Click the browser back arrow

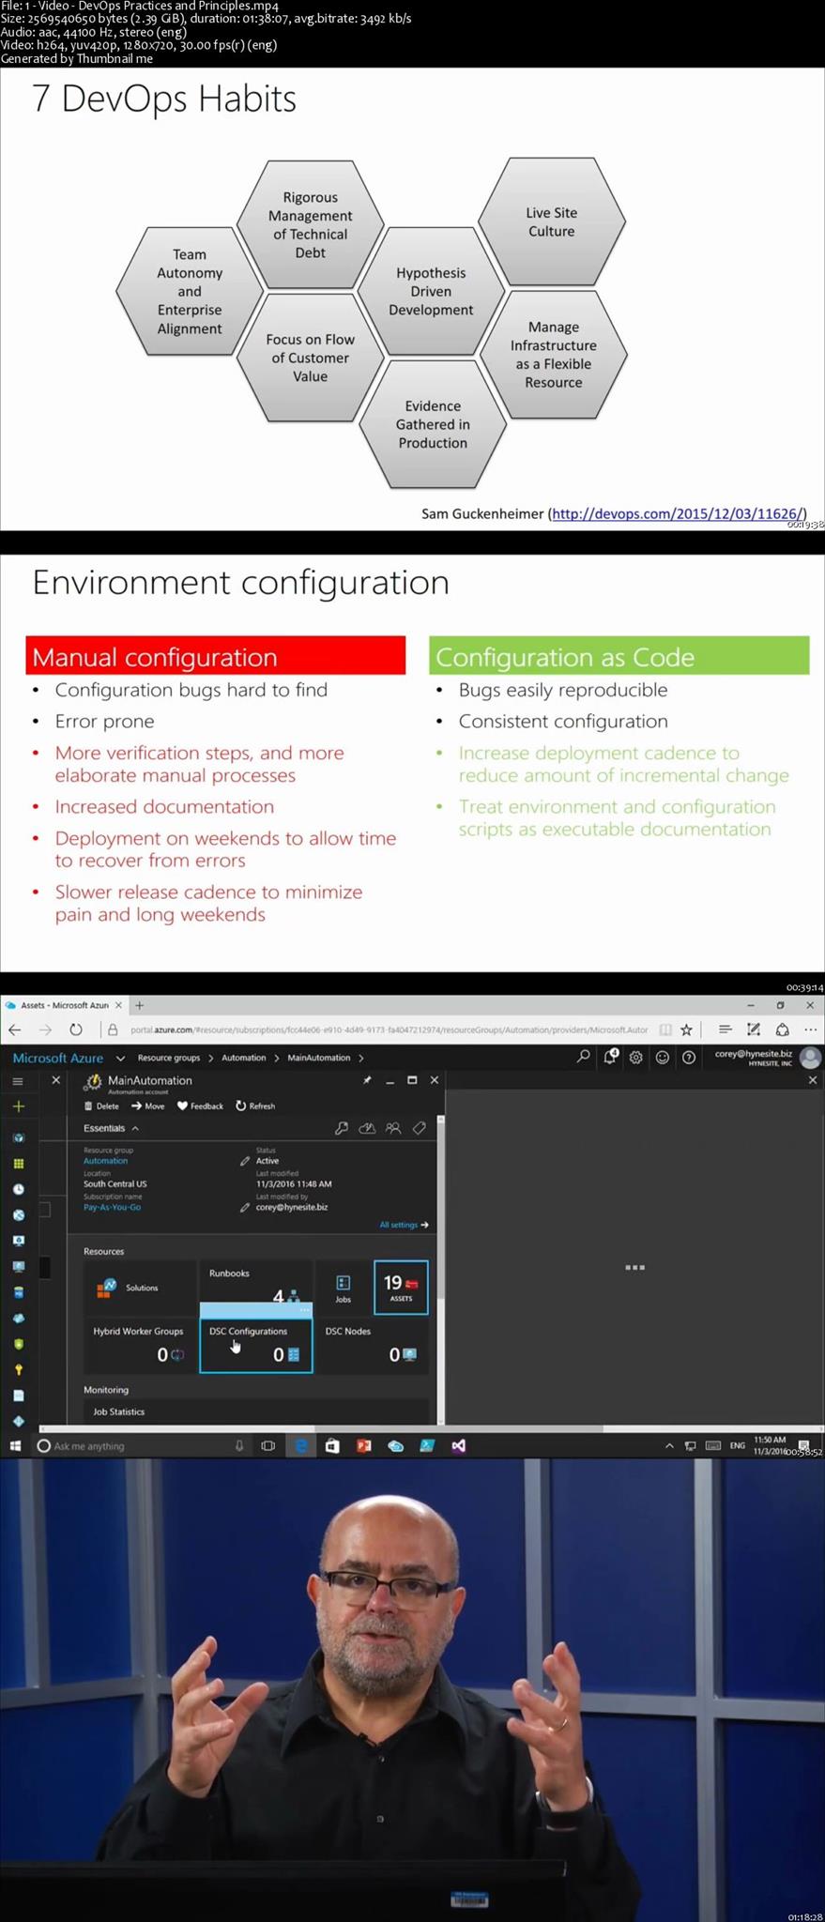point(14,1030)
